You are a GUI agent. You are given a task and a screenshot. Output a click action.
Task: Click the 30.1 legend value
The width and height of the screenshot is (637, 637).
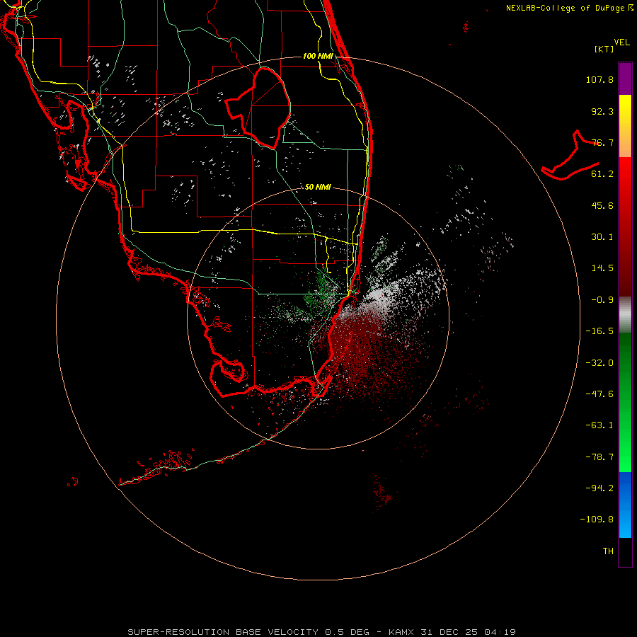[602, 237]
